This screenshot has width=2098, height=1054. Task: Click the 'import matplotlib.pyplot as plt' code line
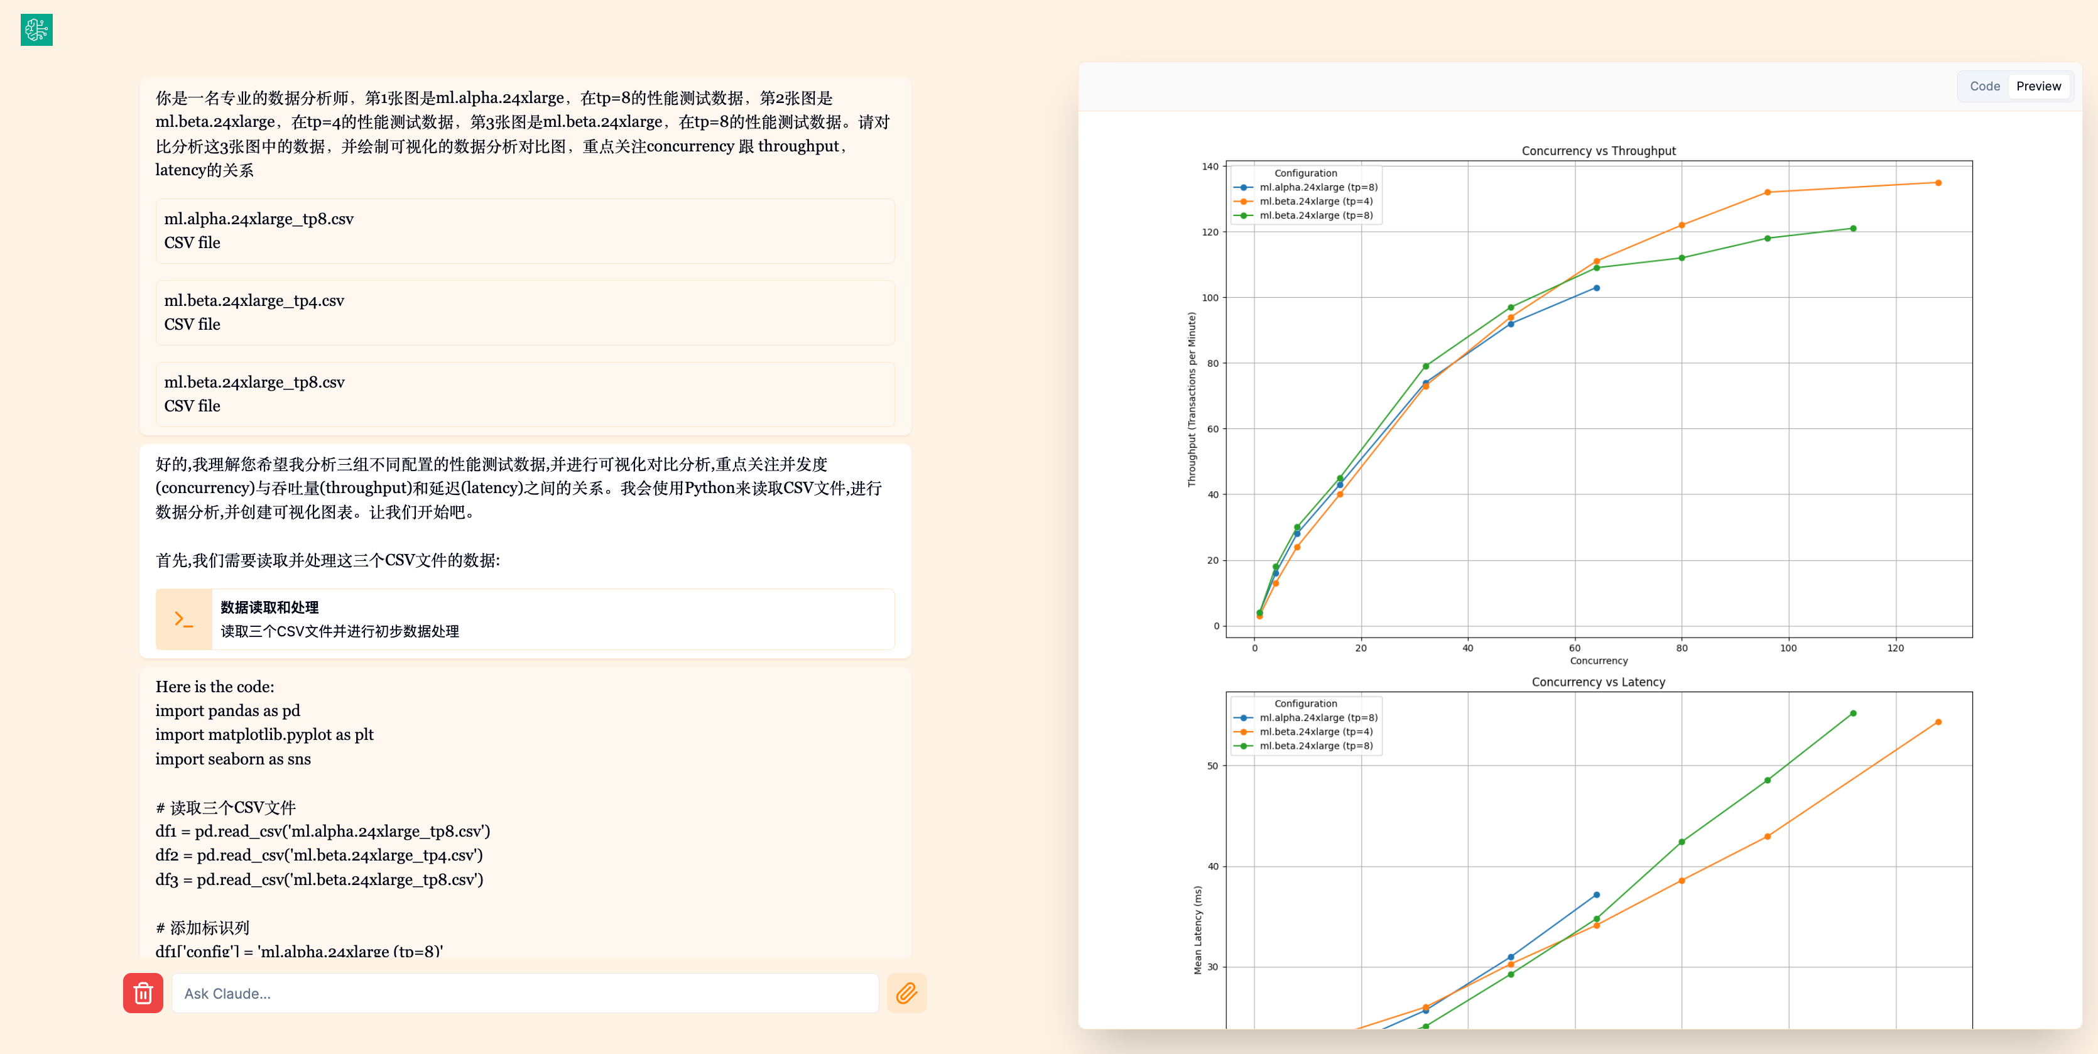tap(264, 735)
